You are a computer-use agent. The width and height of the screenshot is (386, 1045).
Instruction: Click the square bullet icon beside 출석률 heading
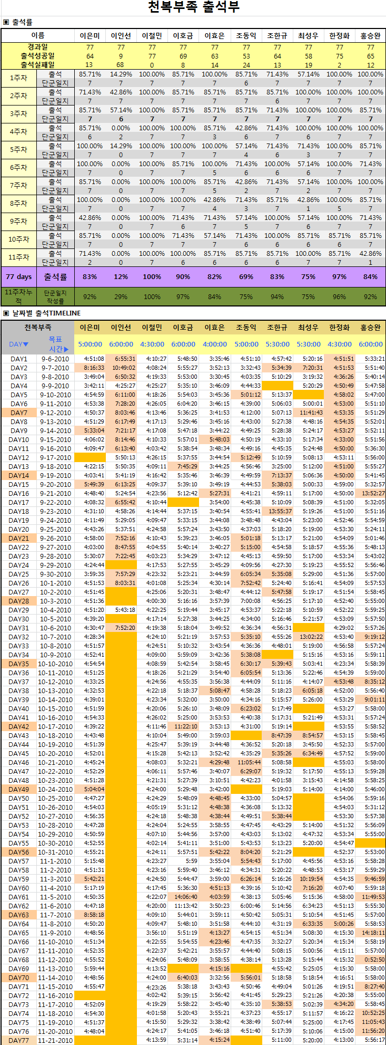click(6, 22)
